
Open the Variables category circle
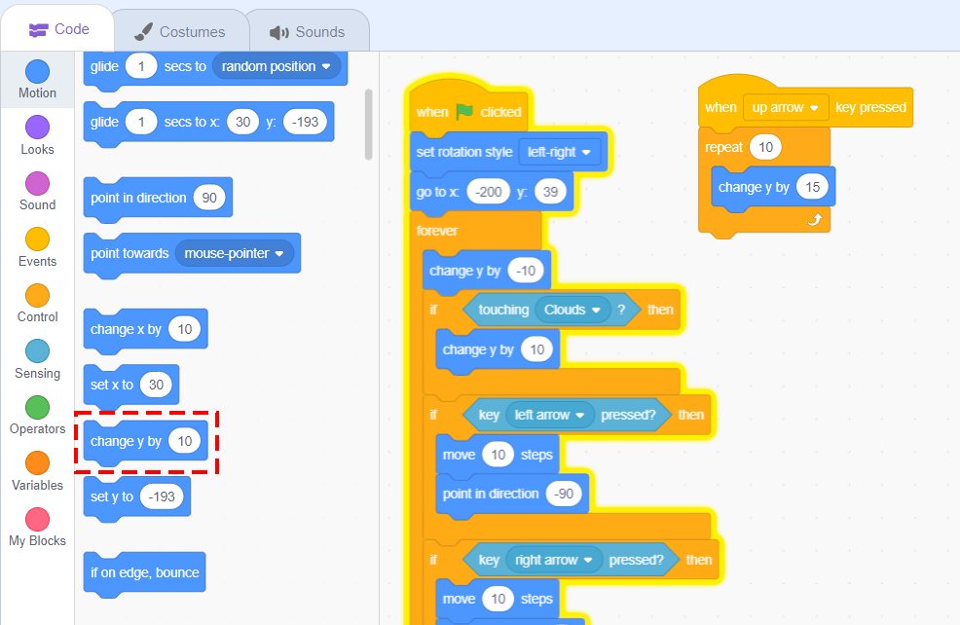[x=37, y=463]
